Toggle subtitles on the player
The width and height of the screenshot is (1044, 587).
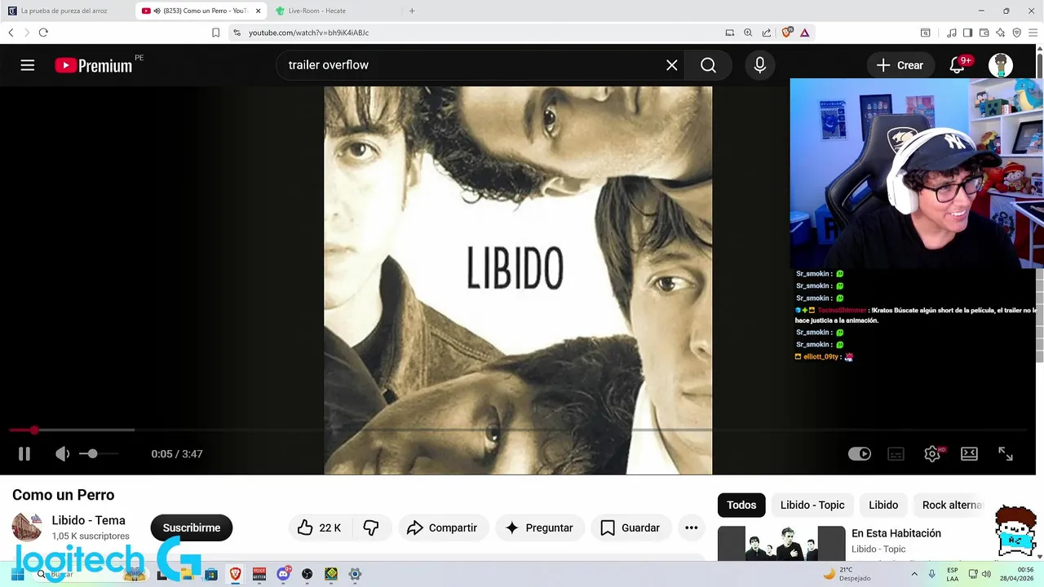896,454
